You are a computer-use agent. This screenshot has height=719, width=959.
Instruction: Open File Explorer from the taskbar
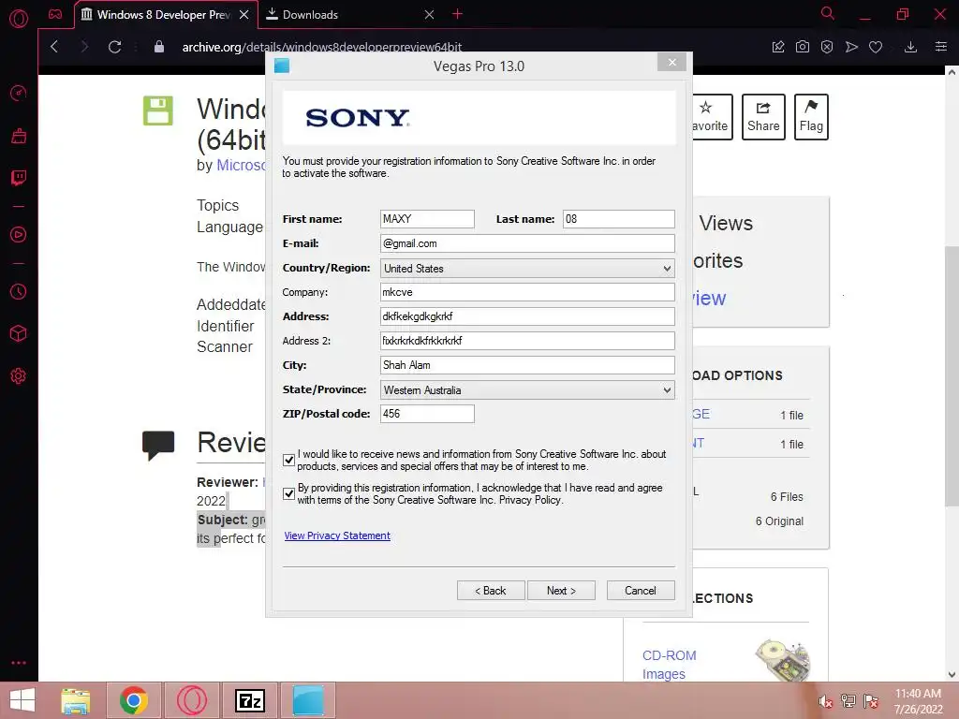coord(75,700)
